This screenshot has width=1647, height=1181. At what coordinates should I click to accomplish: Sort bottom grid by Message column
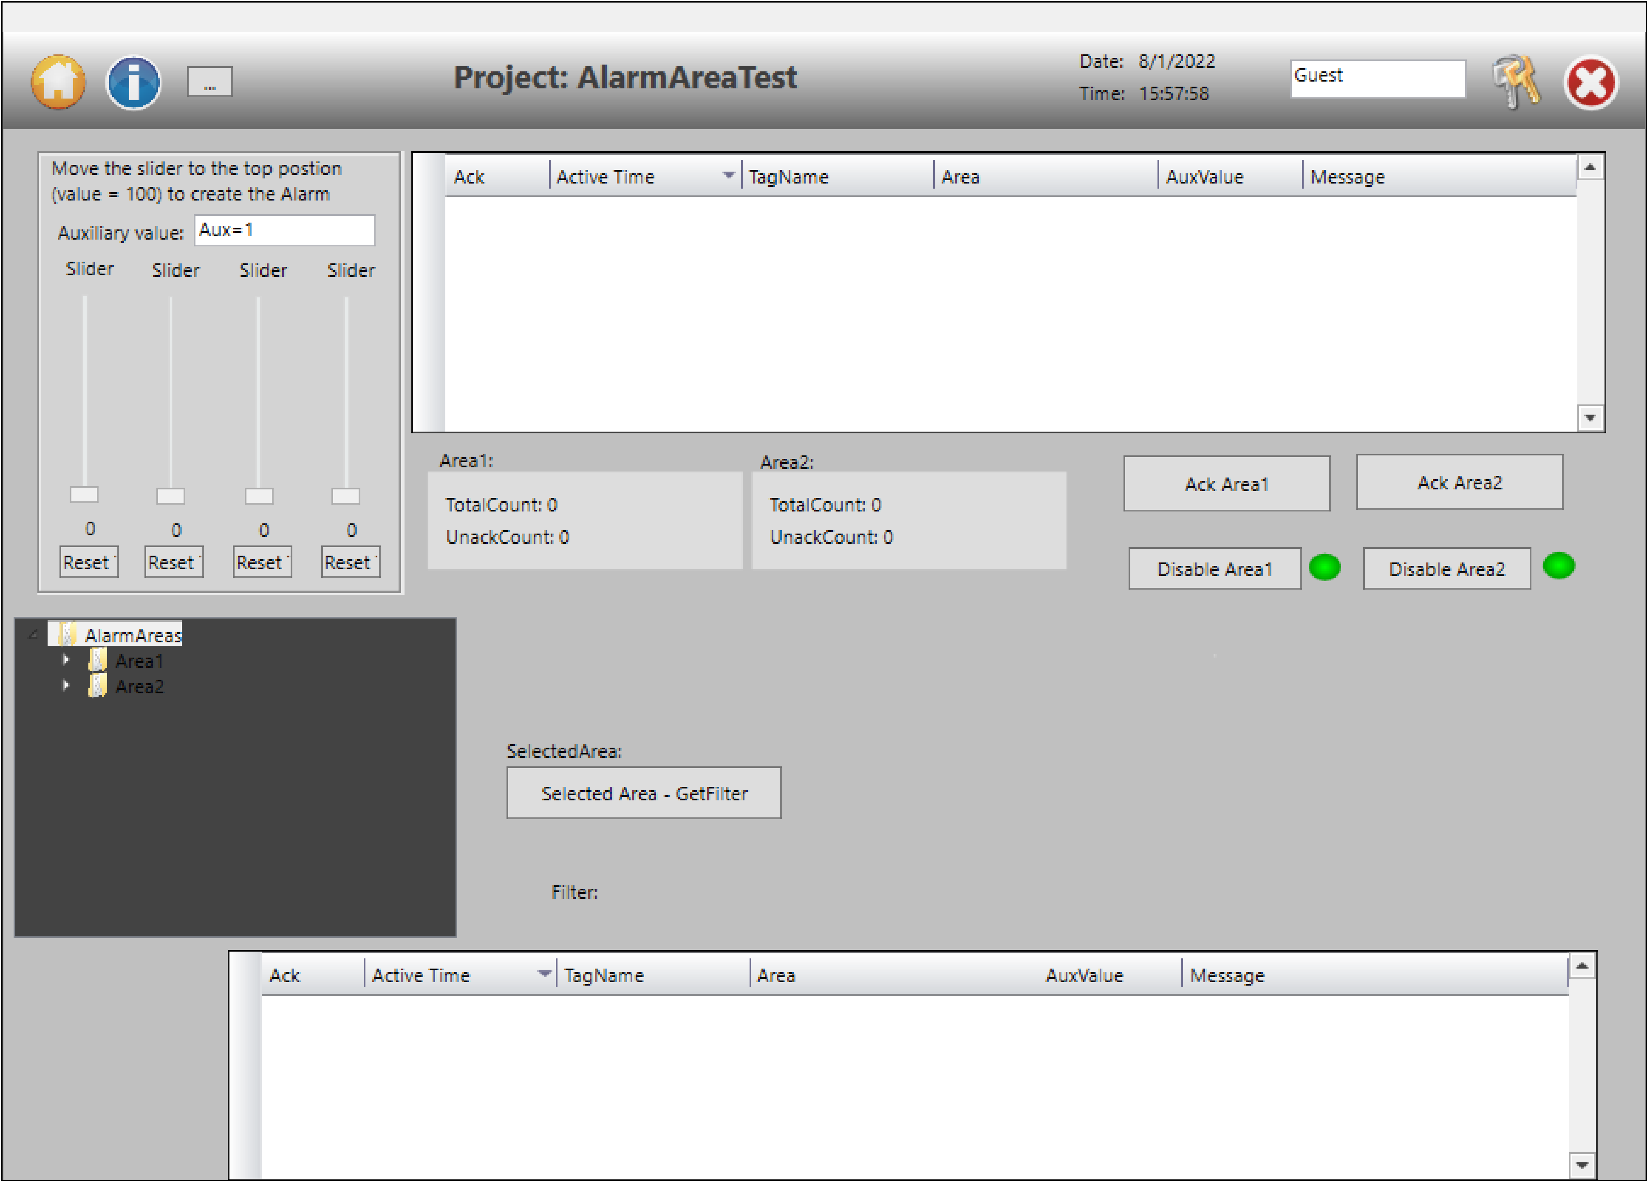(x=1375, y=975)
